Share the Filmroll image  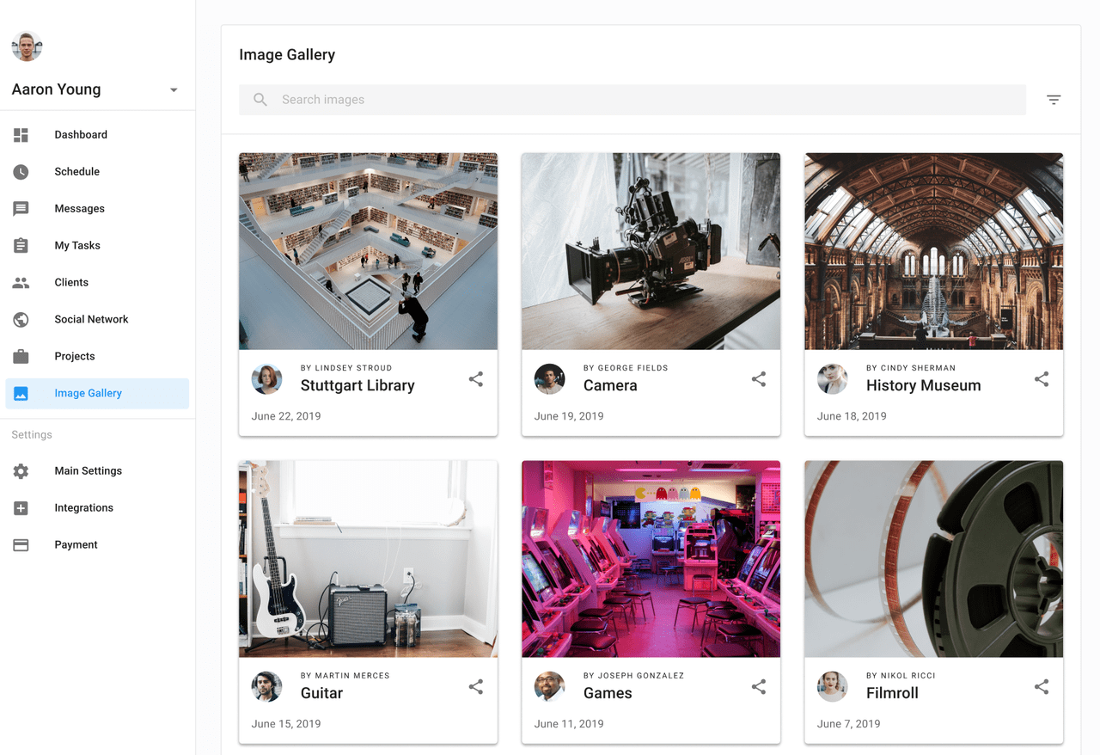(x=1041, y=687)
